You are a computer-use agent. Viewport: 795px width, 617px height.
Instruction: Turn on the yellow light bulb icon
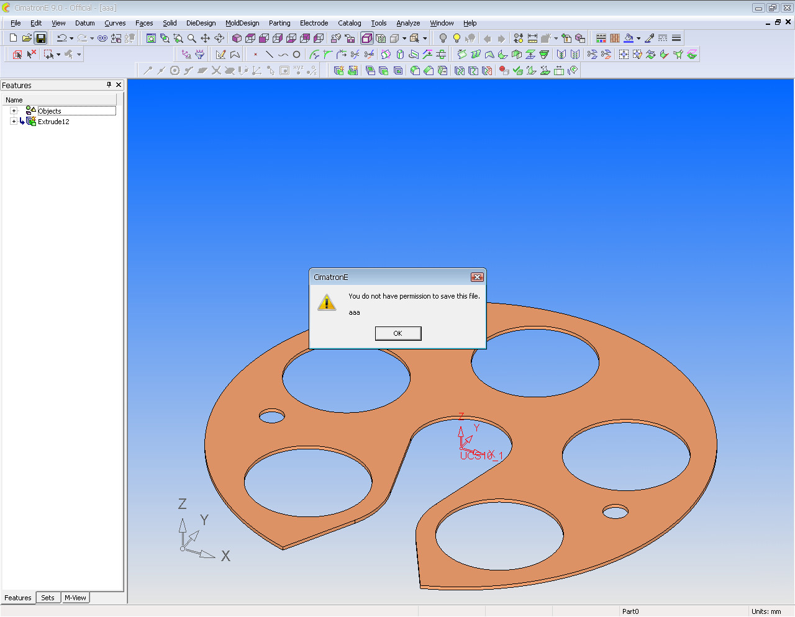click(457, 38)
